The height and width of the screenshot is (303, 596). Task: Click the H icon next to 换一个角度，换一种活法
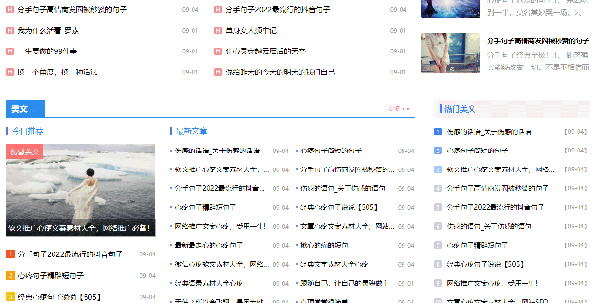[x=9, y=71]
